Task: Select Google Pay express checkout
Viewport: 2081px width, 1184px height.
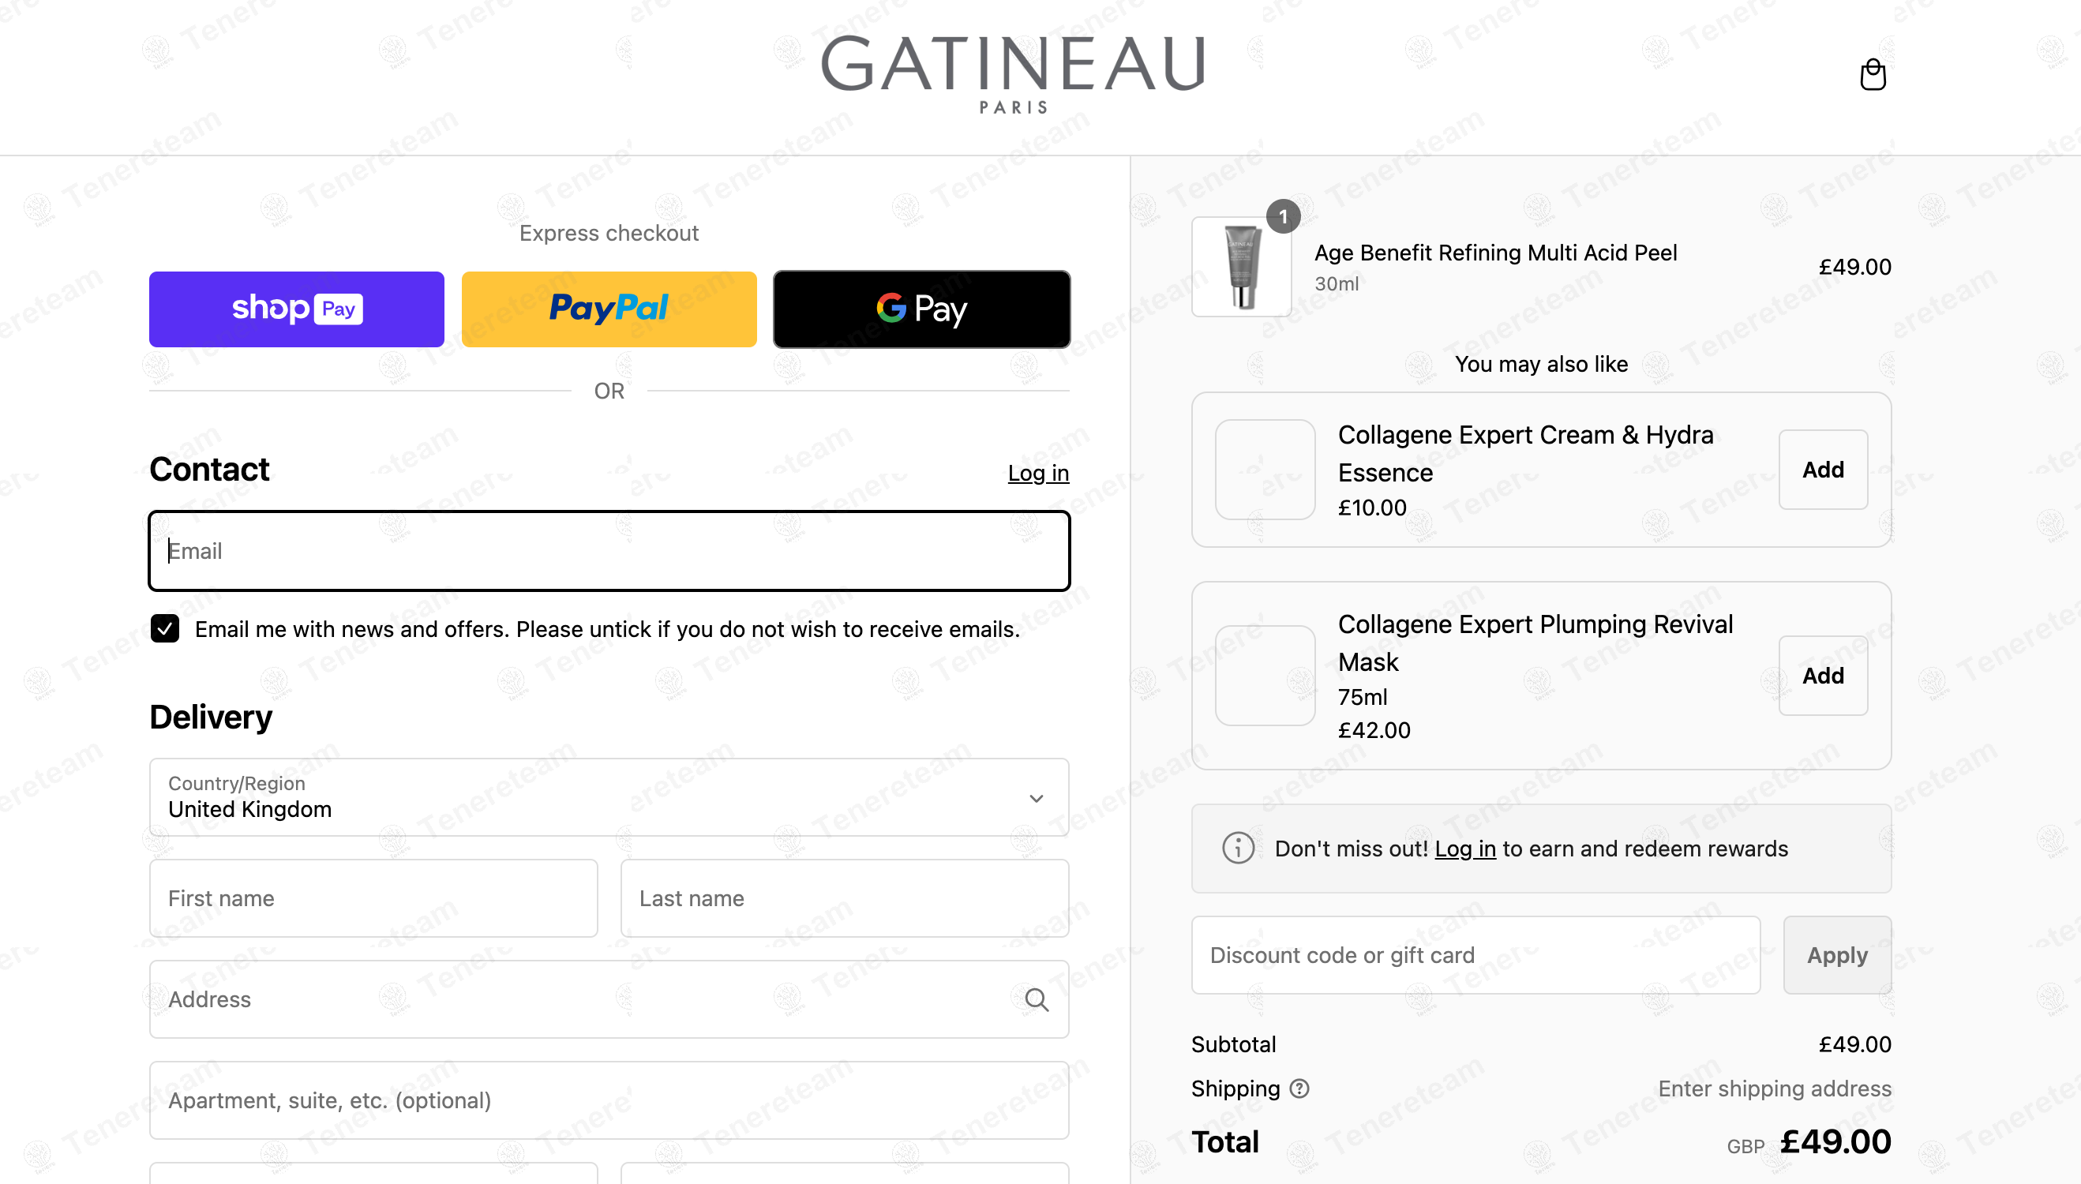Action: (x=921, y=309)
